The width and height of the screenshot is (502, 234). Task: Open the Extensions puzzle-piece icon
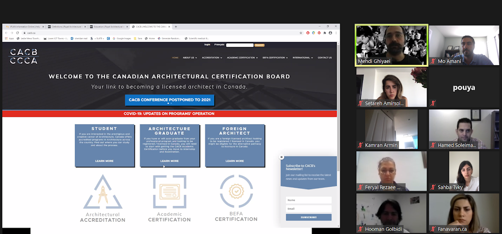(x=325, y=33)
